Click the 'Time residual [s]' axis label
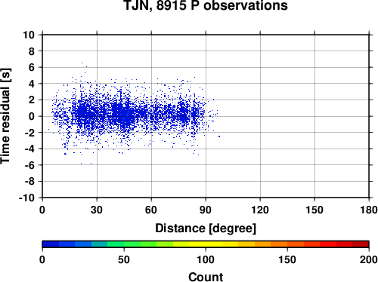This screenshot has width=378, height=282. point(5,116)
